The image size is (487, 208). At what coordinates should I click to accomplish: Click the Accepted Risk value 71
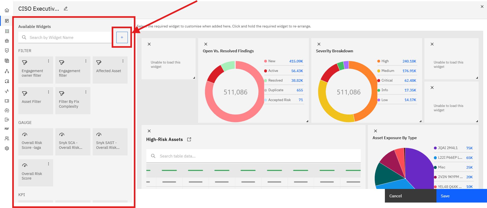pos(301,100)
